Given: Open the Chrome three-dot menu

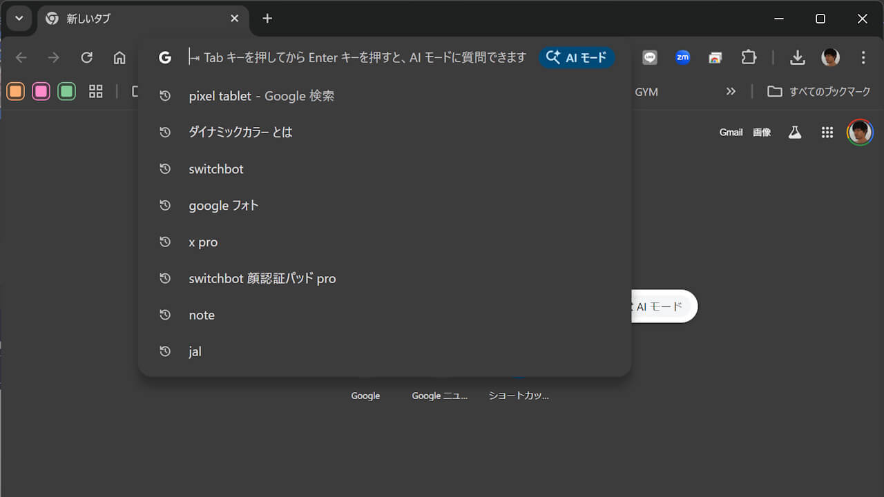Looking at the screenshot, I should coord(863,58).
